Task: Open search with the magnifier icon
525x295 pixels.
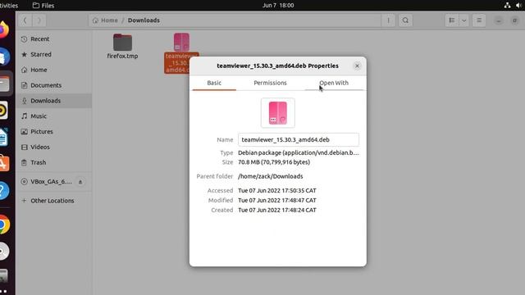Action: coord(405,20)
